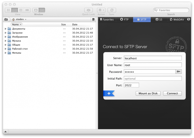This screenshot has width=194, height=138.
Task: Click the Initial Path field
Action: pos(153,78)
